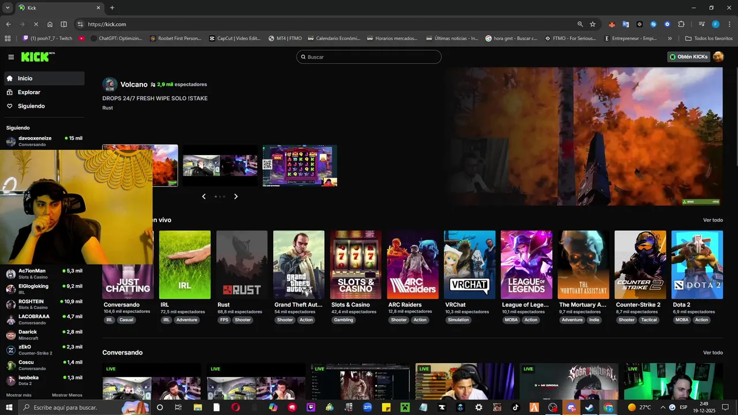Open the hamburger sidebar menu
Screen dimensions: 738x415
(11, 57)
